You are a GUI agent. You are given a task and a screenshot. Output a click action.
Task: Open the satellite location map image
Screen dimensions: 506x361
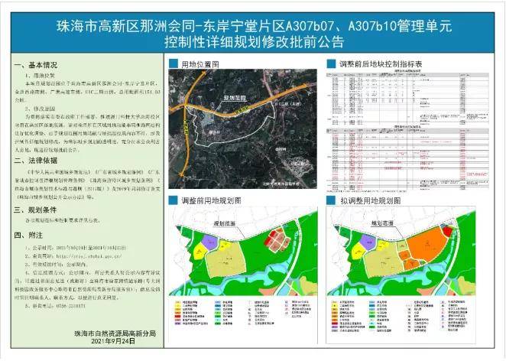(x=243, y=128)
